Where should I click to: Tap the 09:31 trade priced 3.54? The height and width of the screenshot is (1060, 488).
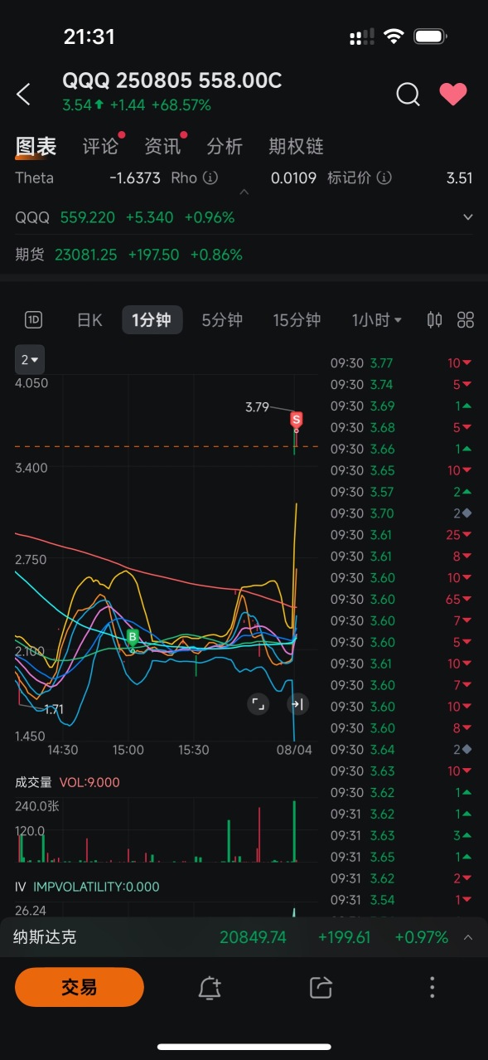pyautogui.click(x=402, y=900)
